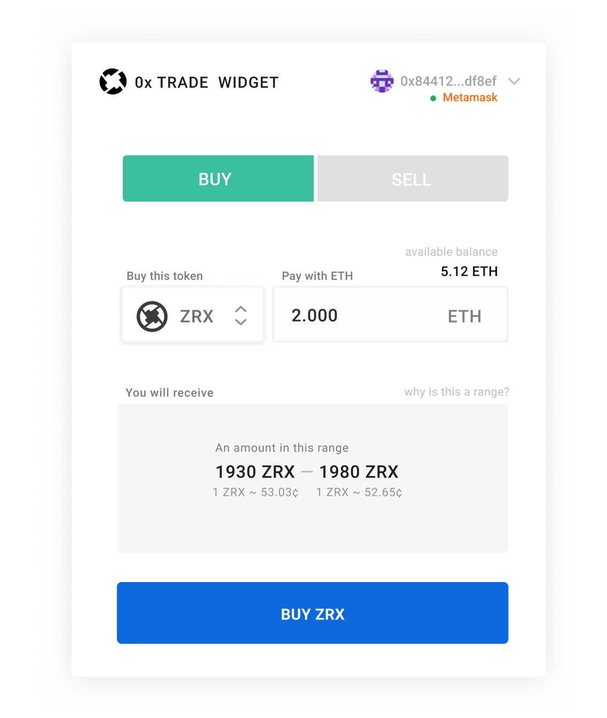The width and height of the screenshot is (607, 718).
Task: Click the 1 ZRX ~ 53.03¢ rate
Action: pos(255,492)
